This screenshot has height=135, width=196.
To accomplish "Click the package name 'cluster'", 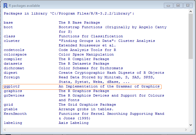I will (12, 41).
